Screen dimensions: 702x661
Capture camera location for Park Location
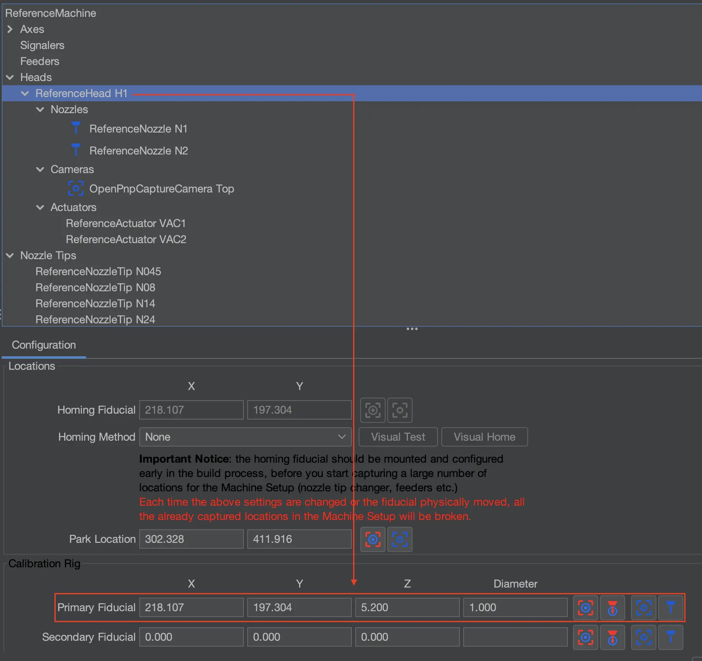[x=373, y=539]
